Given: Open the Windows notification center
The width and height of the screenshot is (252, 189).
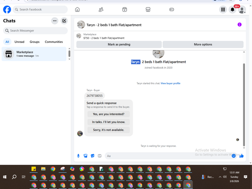Looking at the screenshot, I should point(245,177).
